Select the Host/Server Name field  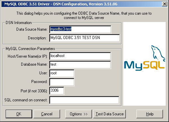(80, 56)
